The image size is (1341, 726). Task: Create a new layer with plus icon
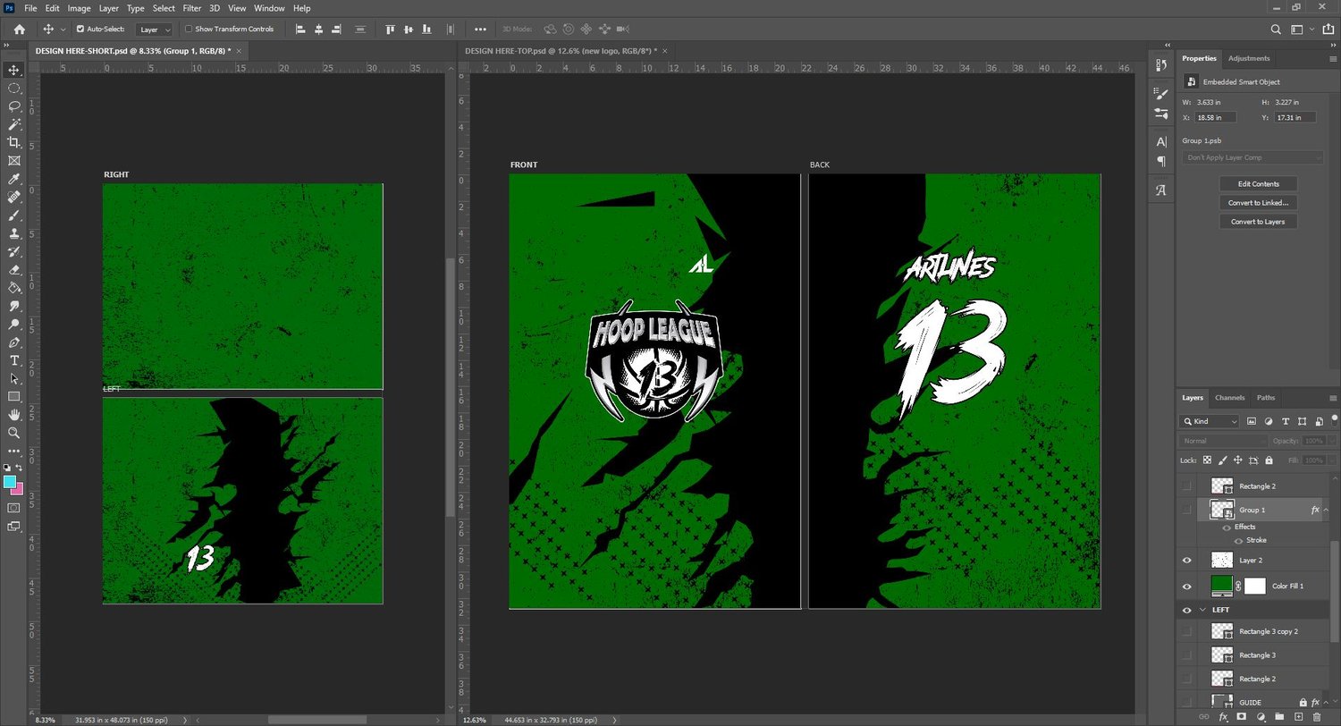point(1298,717)
